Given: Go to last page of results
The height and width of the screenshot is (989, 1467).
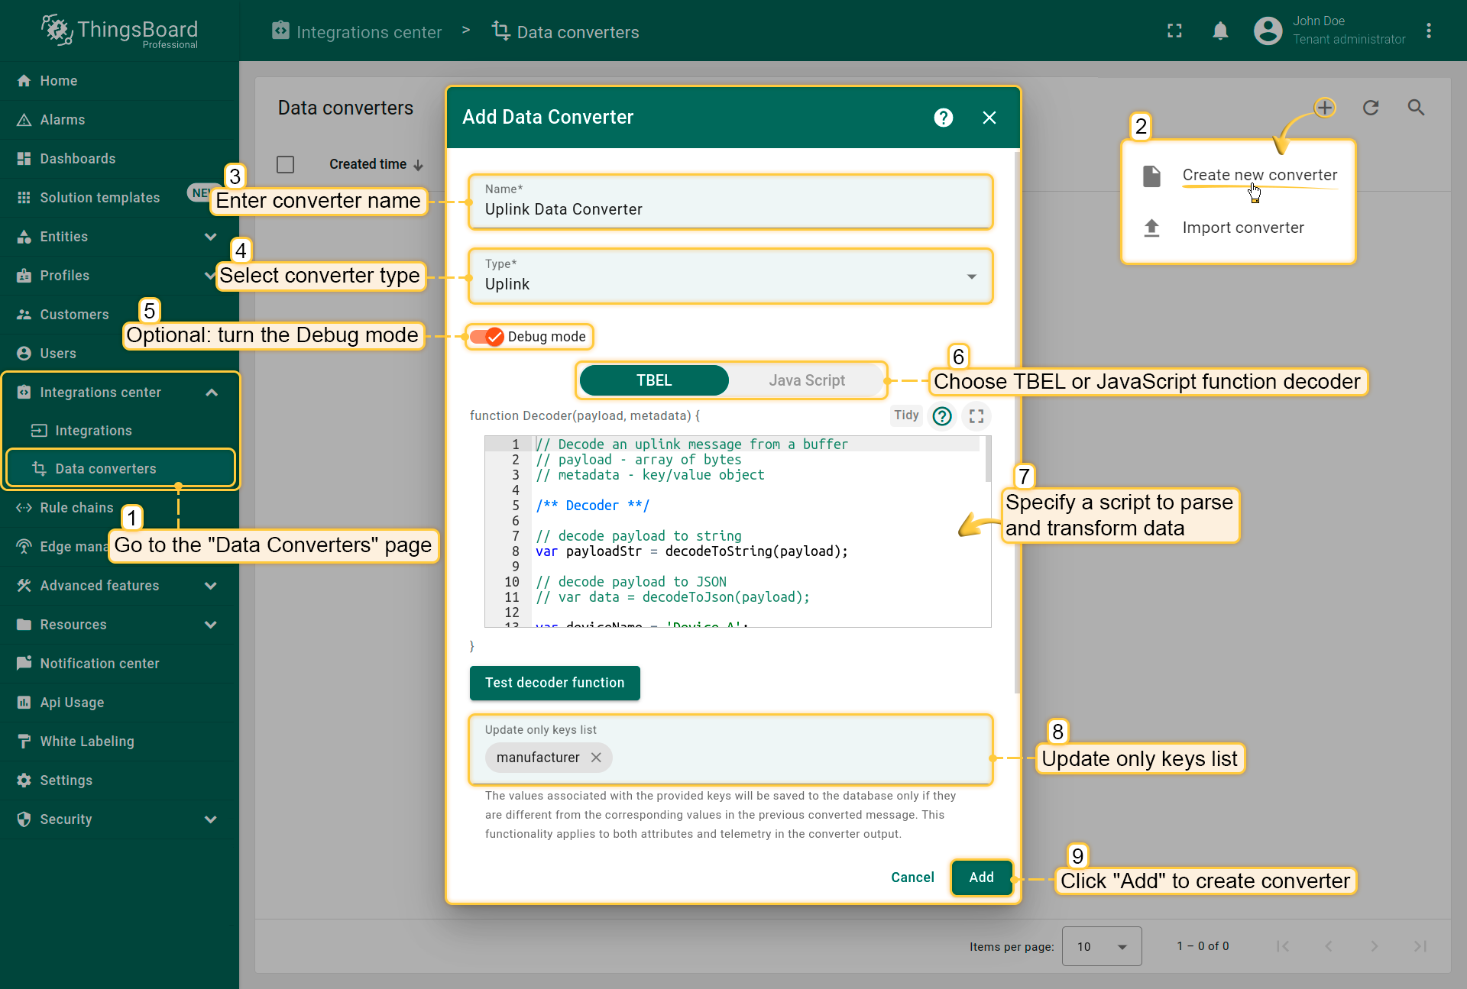Looking at the screenshot, I should [1420, 946].
